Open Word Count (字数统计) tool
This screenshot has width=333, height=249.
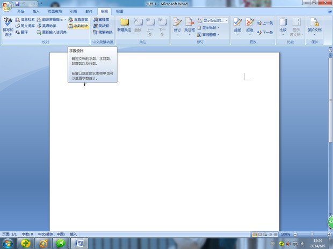[x=78, y=26]
